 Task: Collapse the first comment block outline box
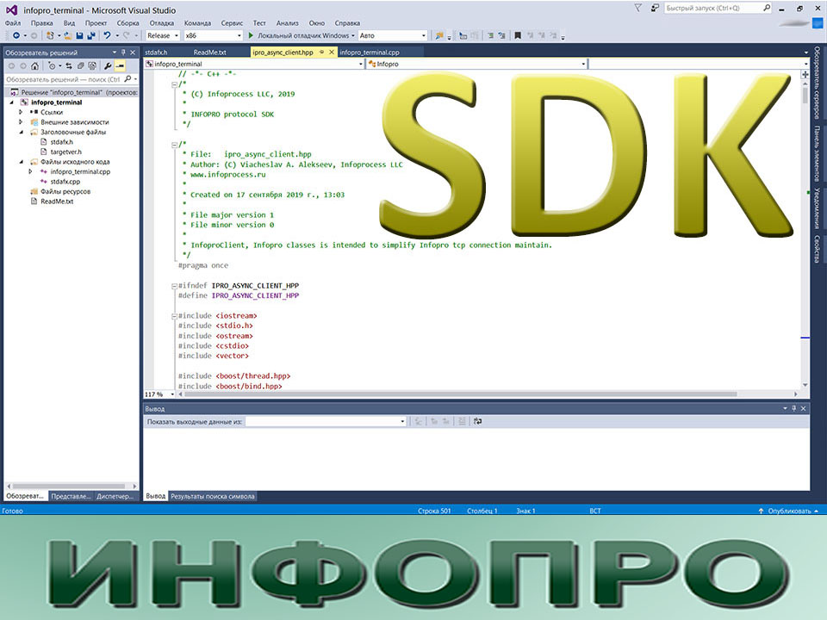[175, 84]
